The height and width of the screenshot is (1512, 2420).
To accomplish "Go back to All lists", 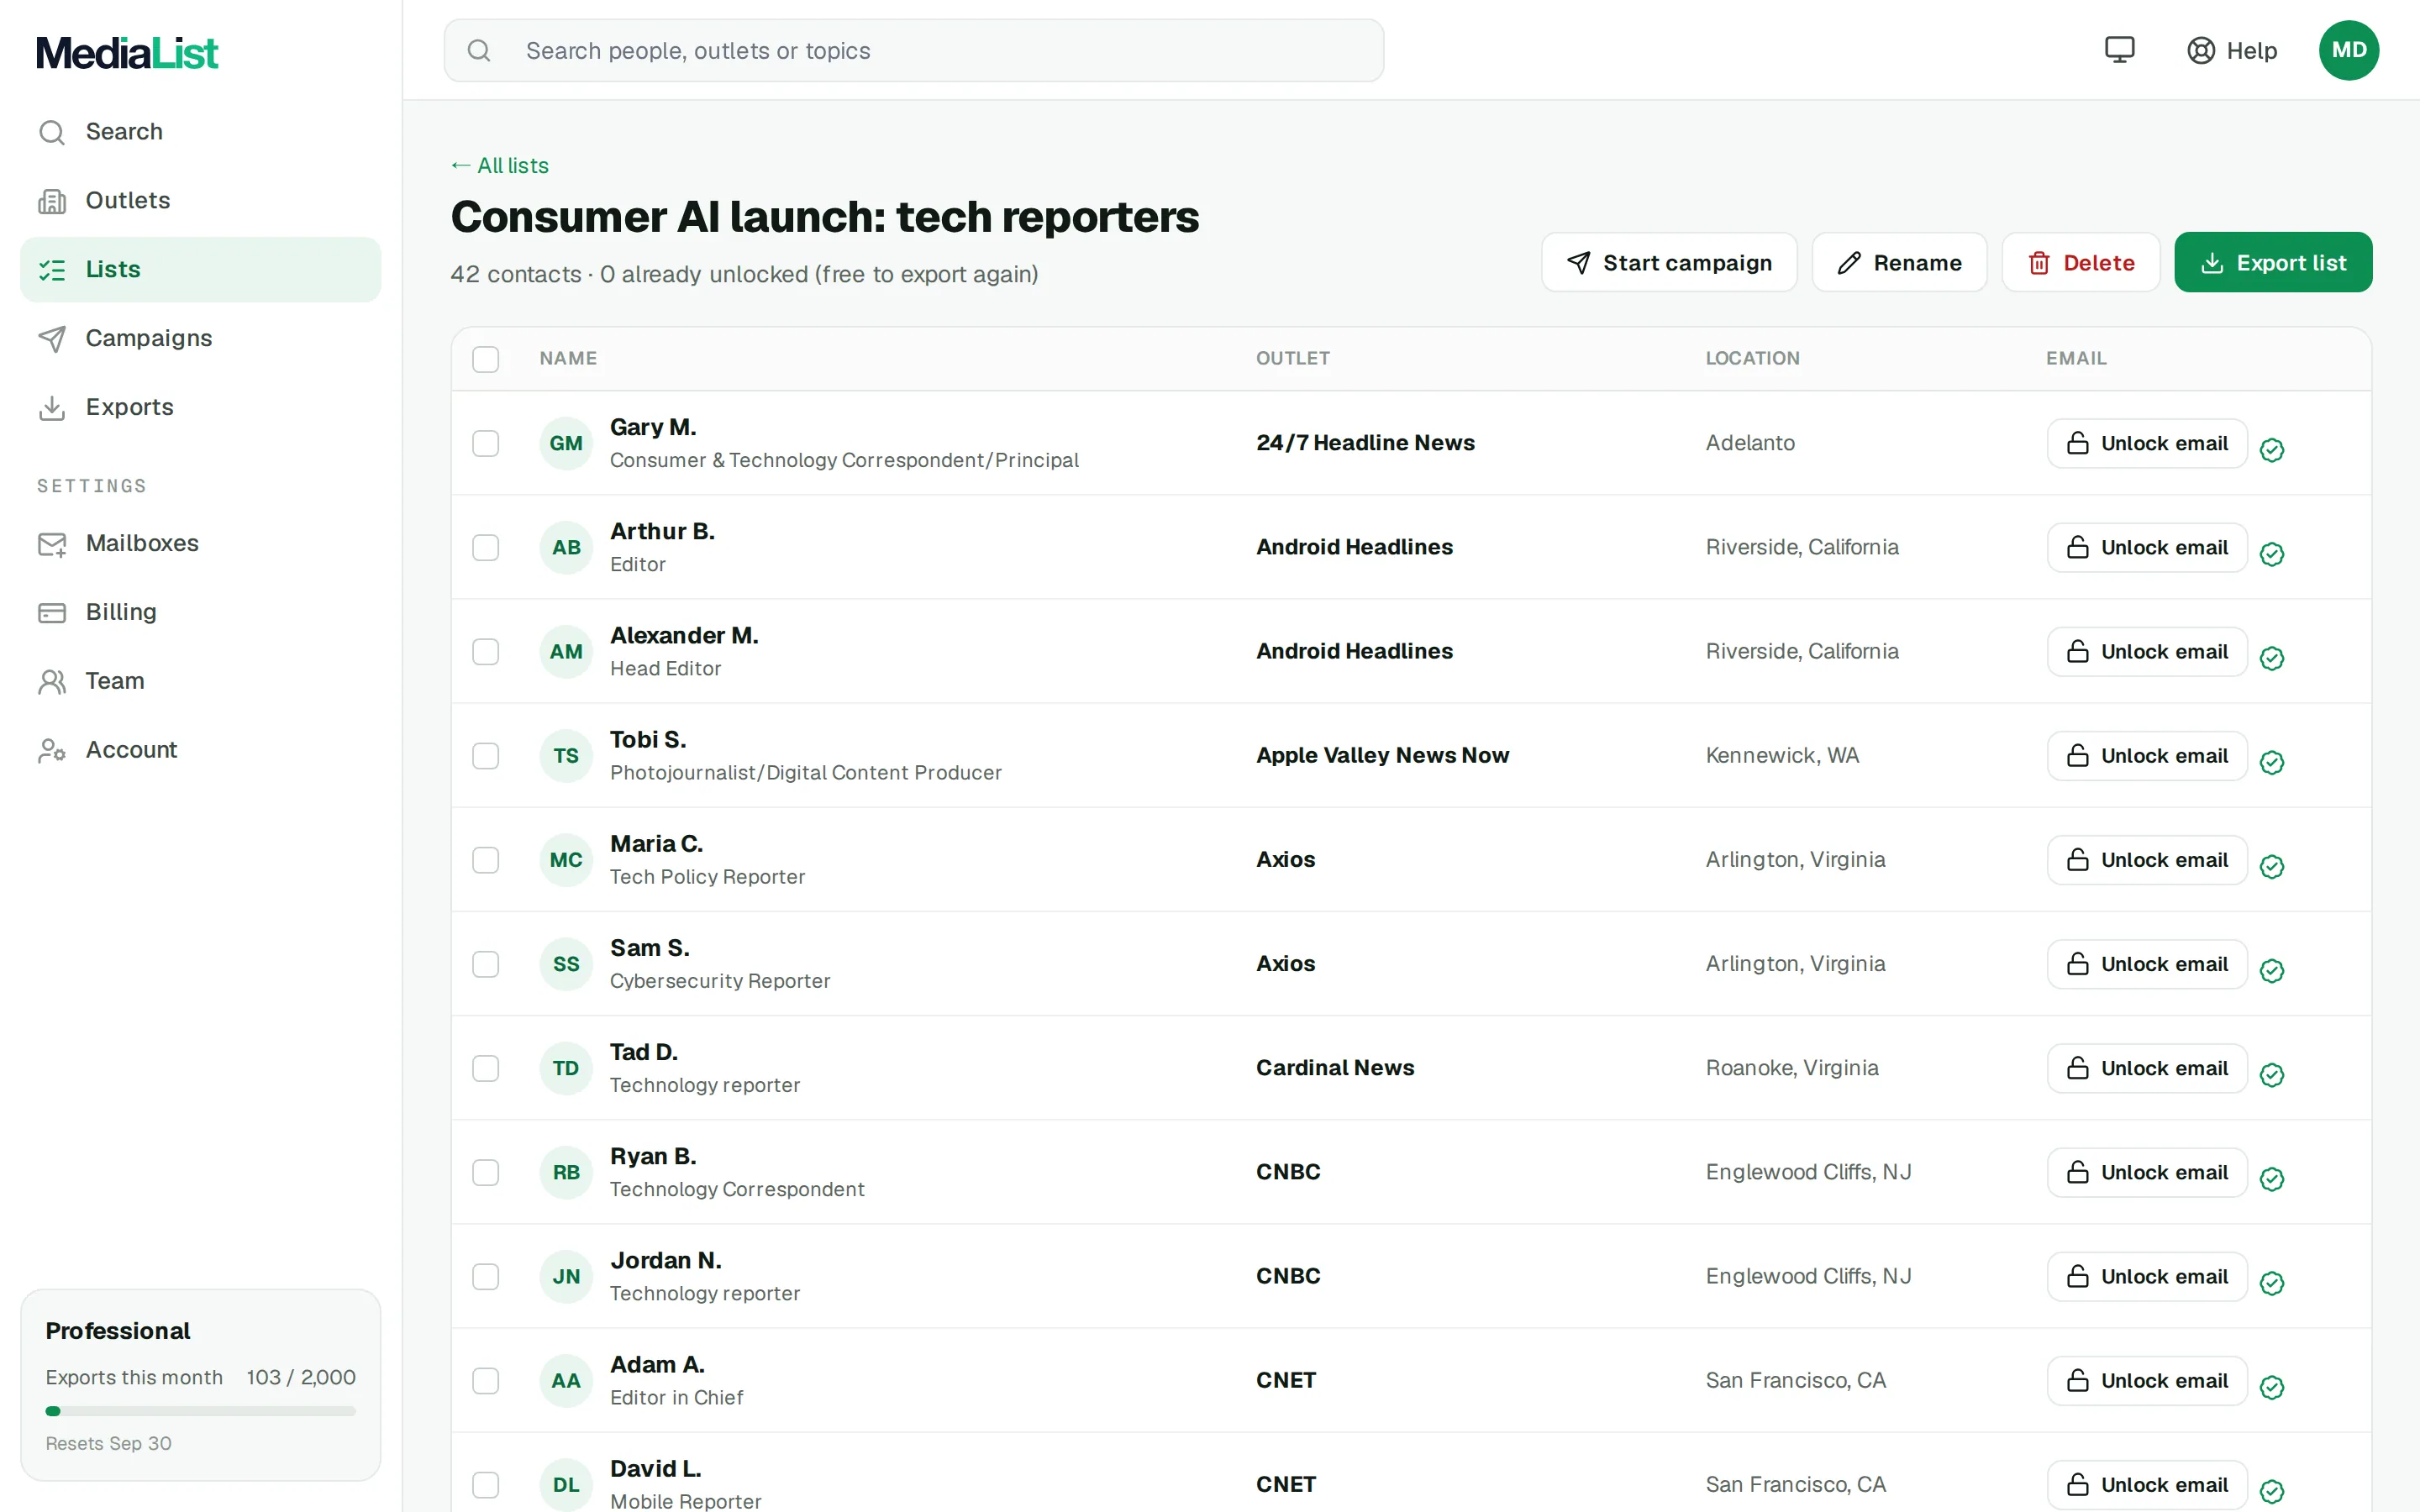I will [499, 165].
